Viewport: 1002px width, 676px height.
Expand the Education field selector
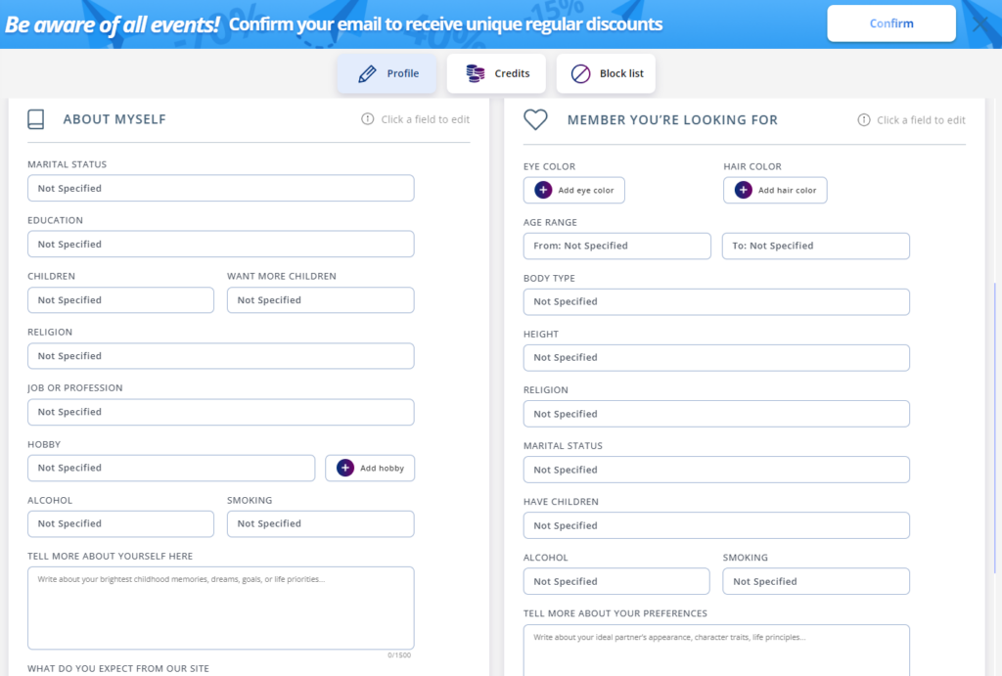pyautogui.click(x=220, y=244)
